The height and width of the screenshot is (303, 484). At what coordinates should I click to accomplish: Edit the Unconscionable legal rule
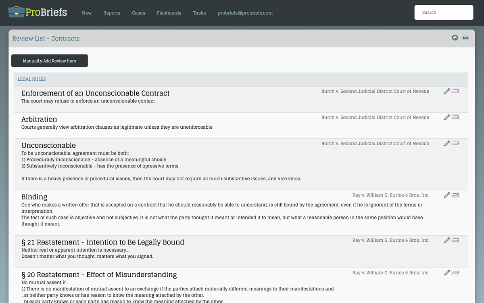[446, 143]
